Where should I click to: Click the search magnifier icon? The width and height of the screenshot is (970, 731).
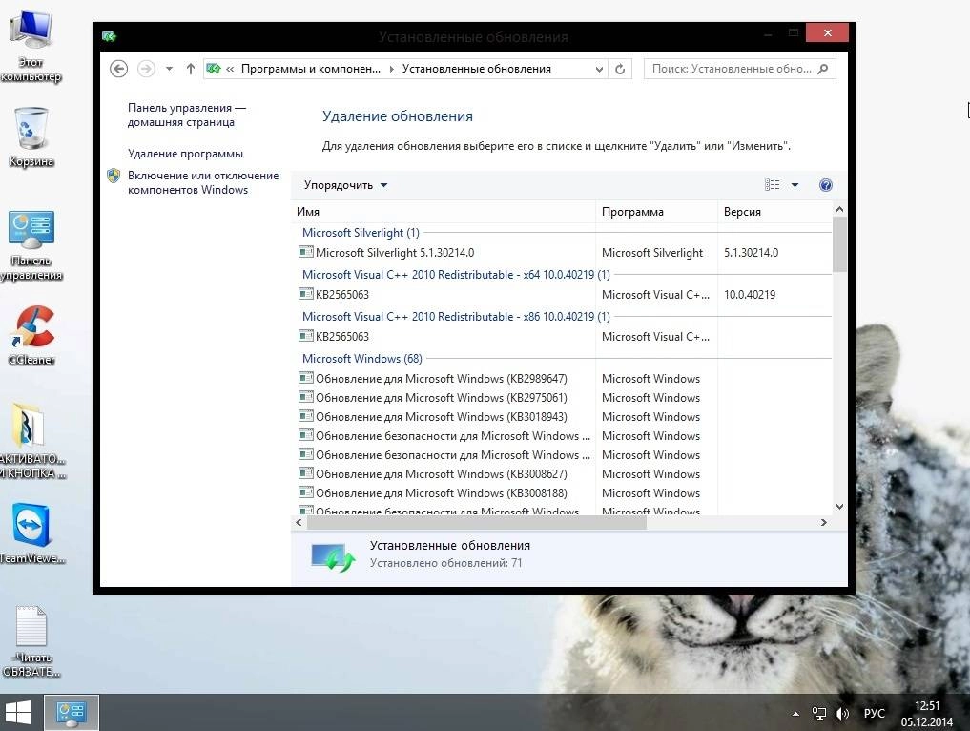(823, 69)
